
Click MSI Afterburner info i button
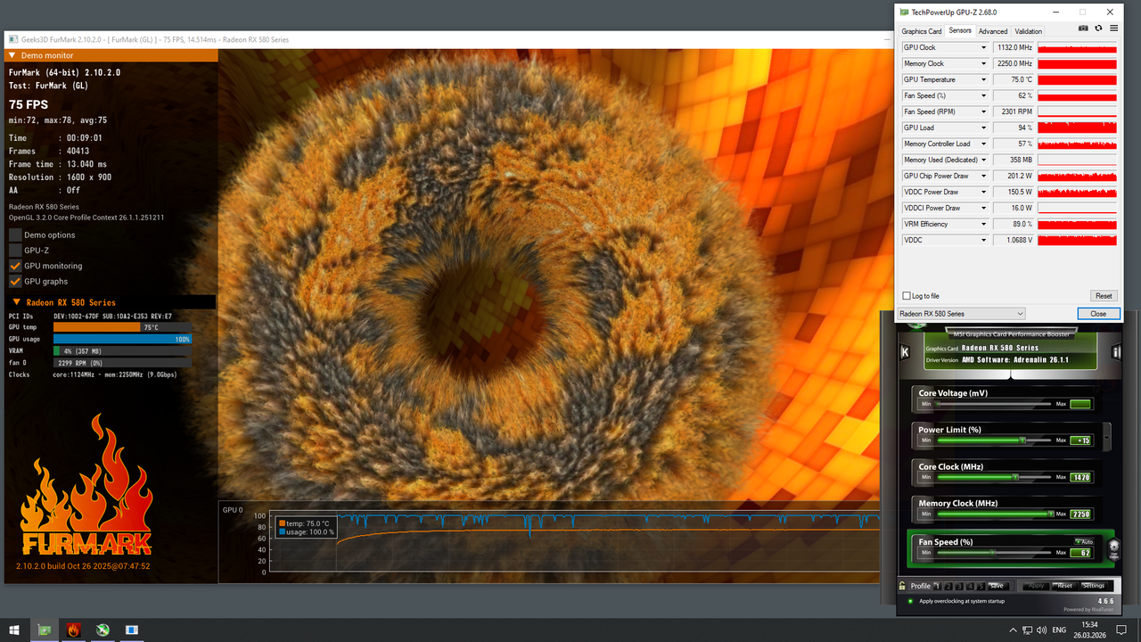pos(1114,353)
